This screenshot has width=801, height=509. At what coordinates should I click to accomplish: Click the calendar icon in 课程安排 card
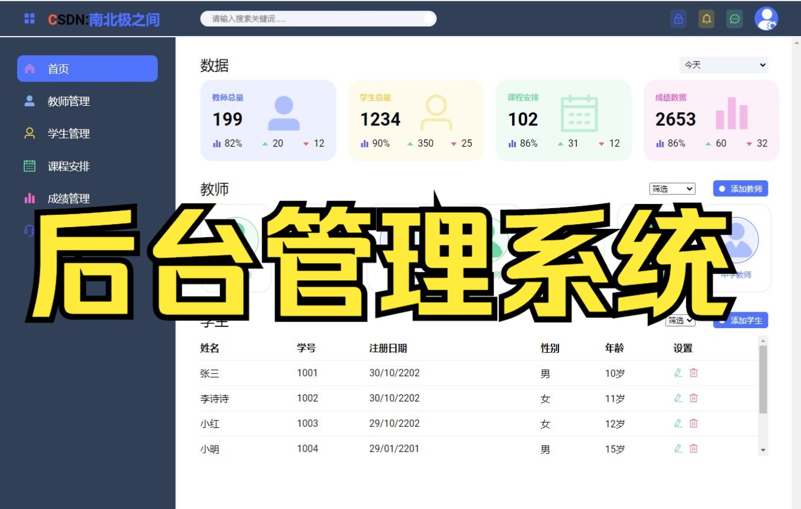(579, 113)
